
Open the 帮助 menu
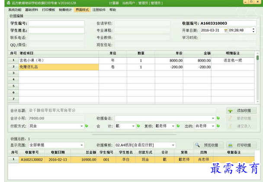(112, 10)
